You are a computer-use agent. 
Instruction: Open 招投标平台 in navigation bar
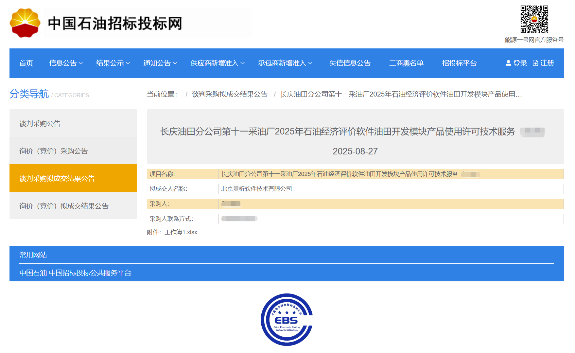pos(459,63)
